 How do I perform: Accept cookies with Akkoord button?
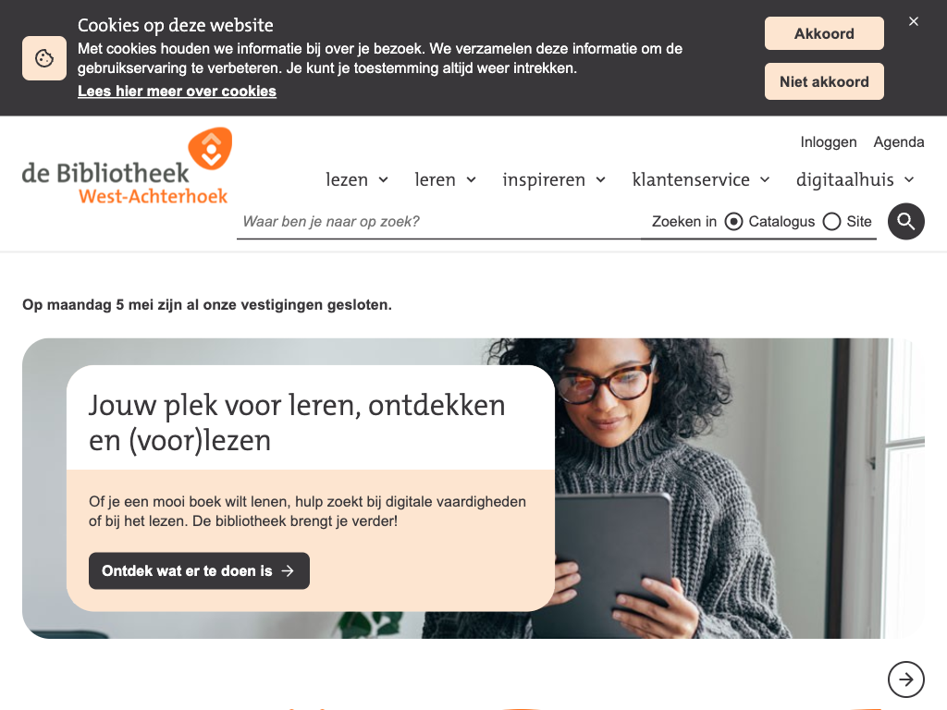tap(824, 33)
